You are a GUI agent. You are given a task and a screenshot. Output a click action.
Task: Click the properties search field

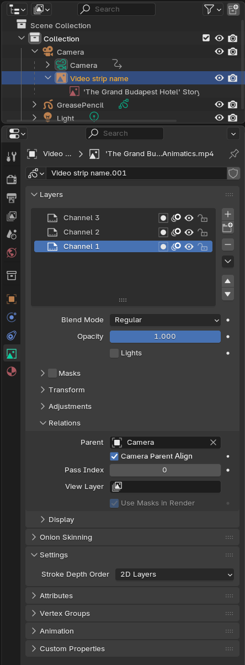[x=125, y=134]
